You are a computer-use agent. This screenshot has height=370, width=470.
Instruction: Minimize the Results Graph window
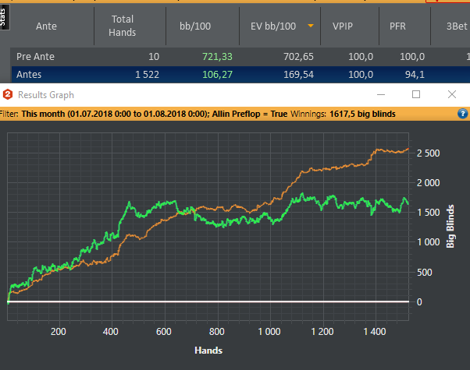click(x=381, y=94)
